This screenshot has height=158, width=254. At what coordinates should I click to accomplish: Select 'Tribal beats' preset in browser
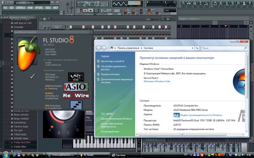point(20,134)
